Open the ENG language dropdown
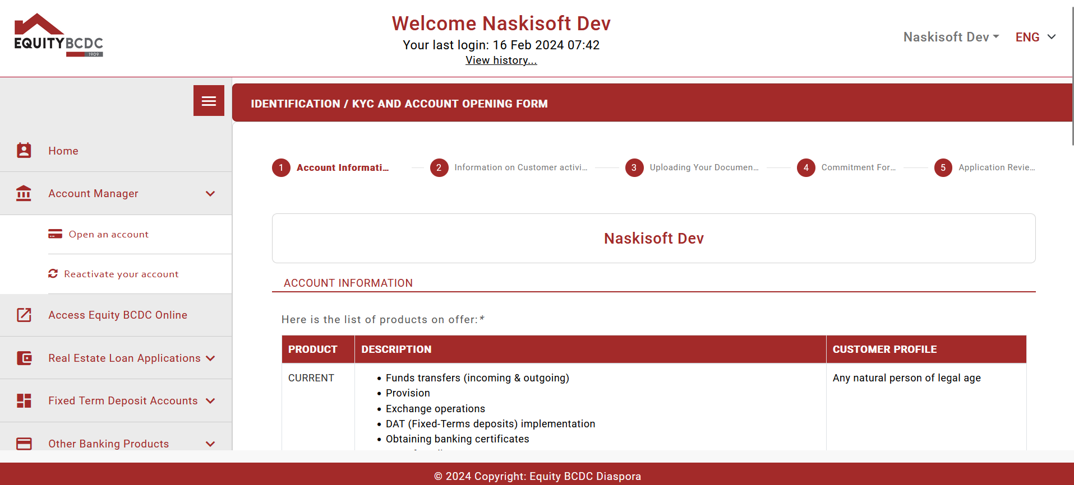Image resolution: width=1074 pixels, height=485 pixels. pyautogui.click(x=1036, y=37)
